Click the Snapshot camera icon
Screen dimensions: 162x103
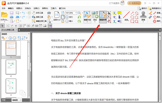click(49, 13)
